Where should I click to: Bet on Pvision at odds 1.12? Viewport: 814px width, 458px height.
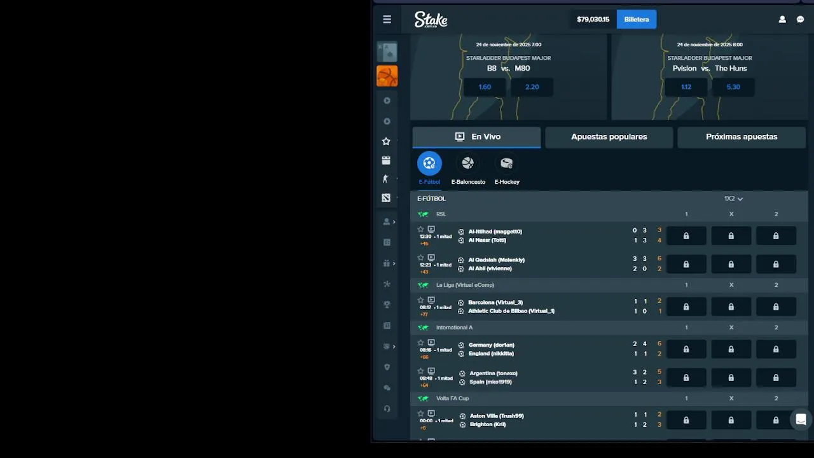(686, 87)
